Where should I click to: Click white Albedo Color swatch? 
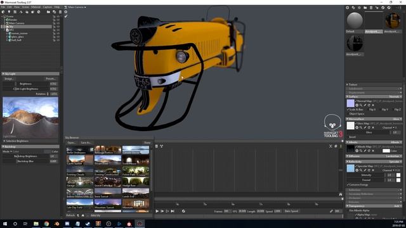tap(386, 151)
